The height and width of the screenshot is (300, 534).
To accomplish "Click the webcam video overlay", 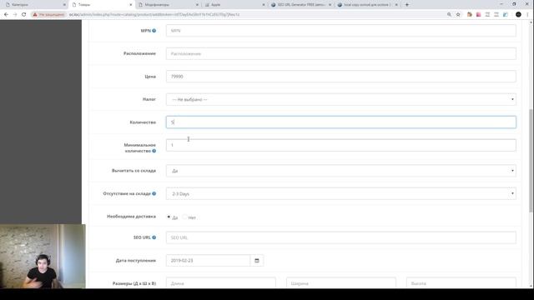I will click(x=43, y=256).
